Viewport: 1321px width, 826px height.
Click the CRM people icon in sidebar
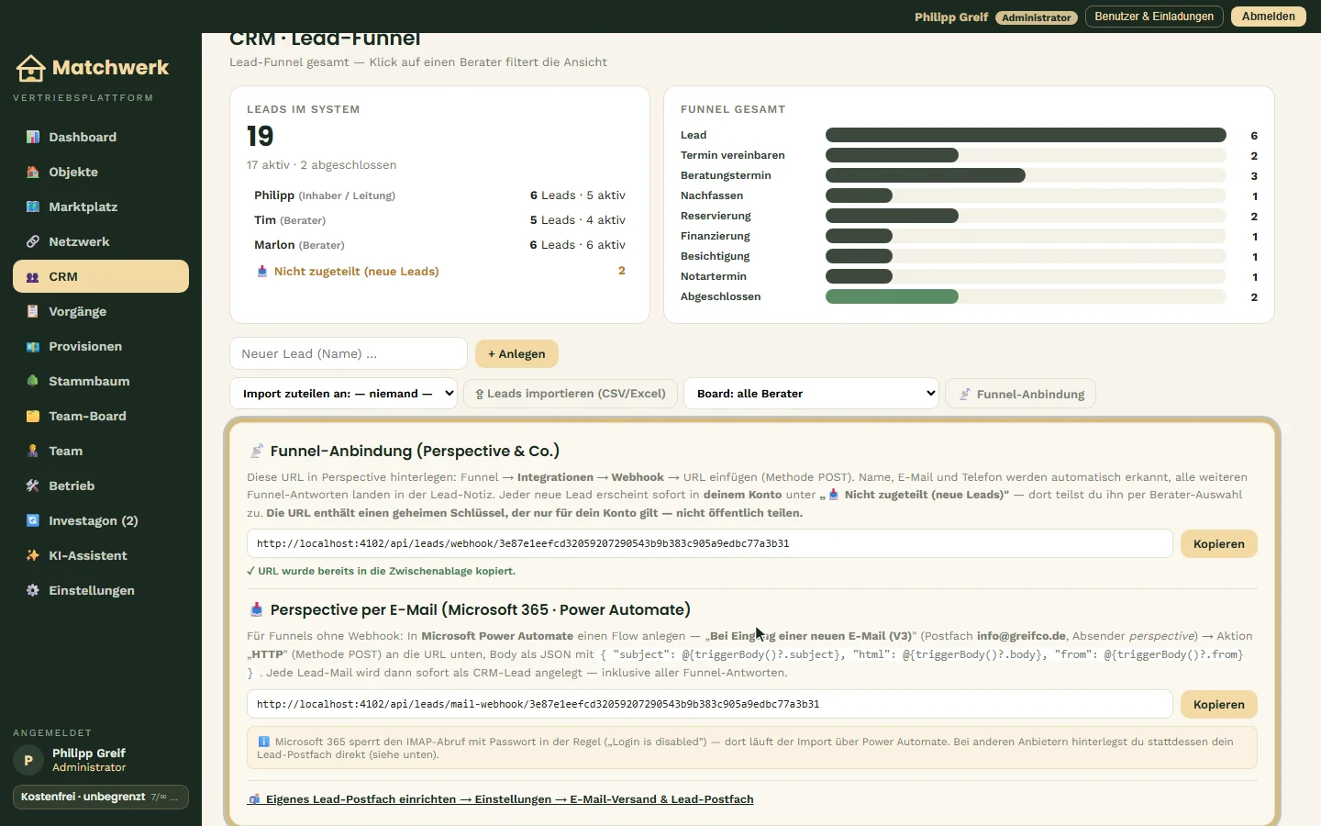point(33,276)
